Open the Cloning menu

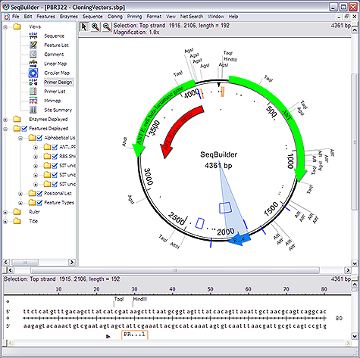114,17
